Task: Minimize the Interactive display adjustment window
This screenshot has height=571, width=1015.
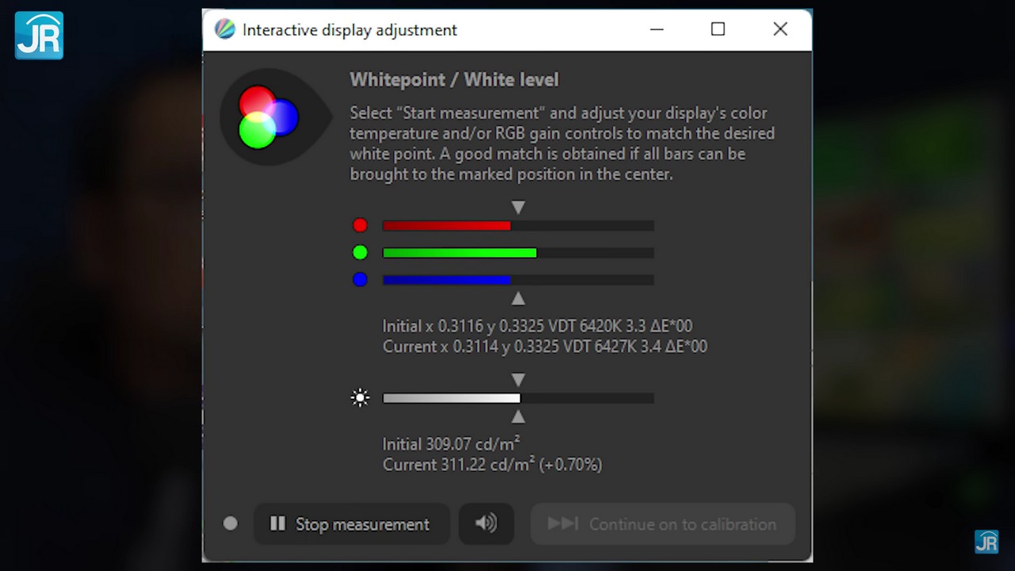Action: 657,29
